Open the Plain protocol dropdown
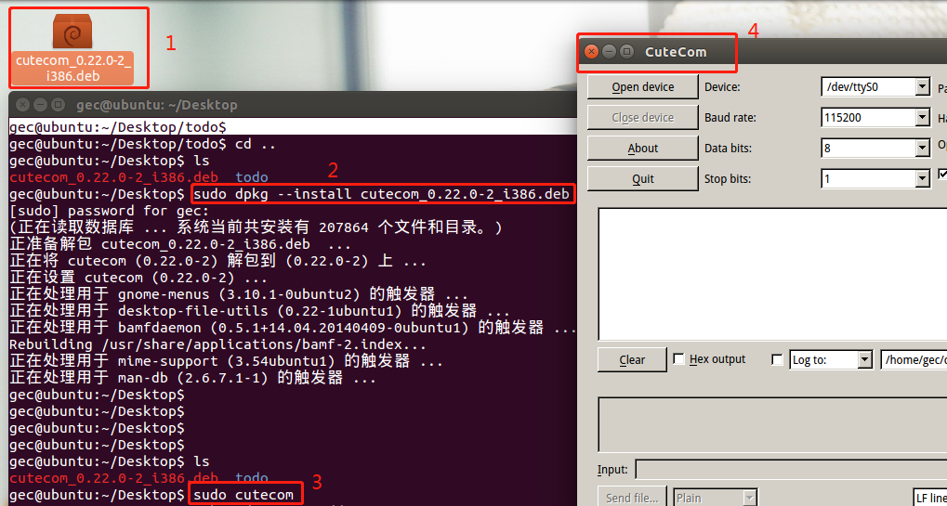Screen dimensions: 947x506 [716, 499]
